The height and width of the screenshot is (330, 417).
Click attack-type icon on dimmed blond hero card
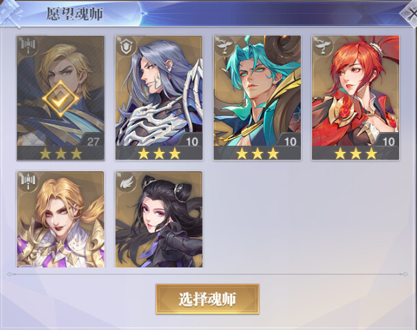[x=27, y=46]
